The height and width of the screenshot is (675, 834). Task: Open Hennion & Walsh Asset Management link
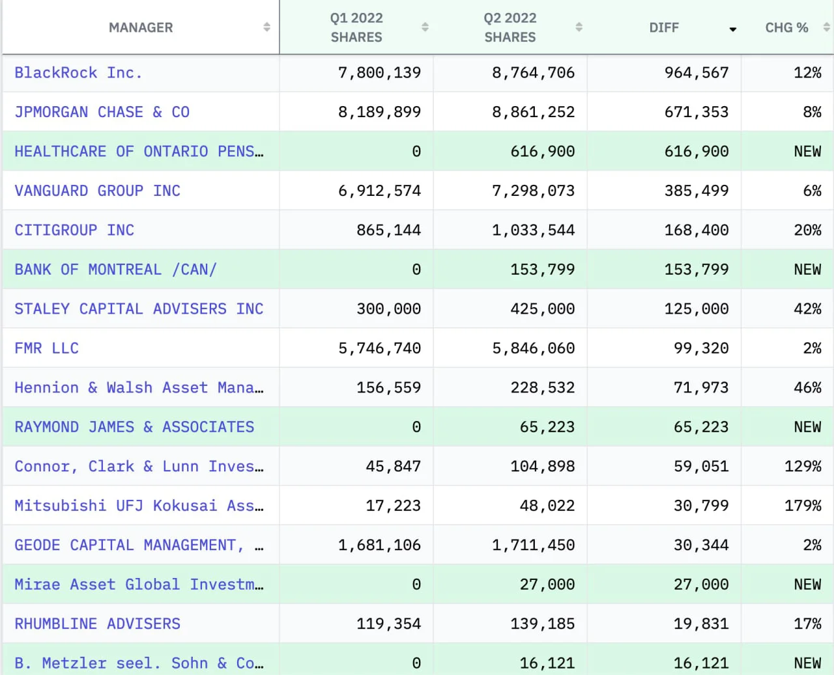click(x=139, y=388)
